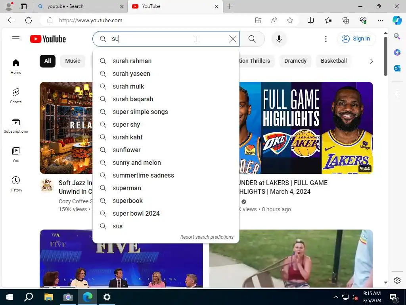Click the address bar URL

tap(91, 21)
